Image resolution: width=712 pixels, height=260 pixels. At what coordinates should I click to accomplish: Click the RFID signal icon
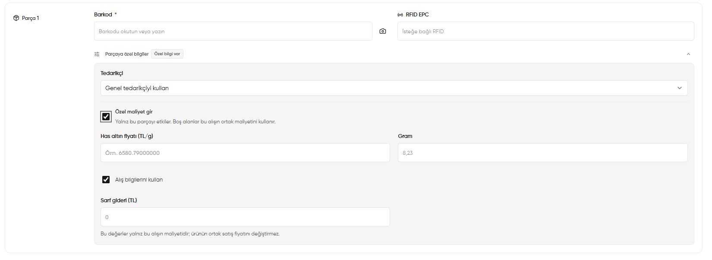pyautogui.click(x=400, y=15)
